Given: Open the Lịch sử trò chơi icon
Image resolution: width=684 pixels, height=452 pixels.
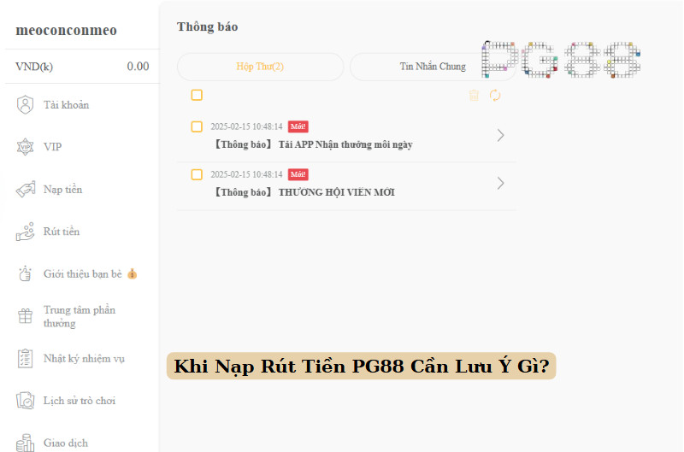Looking at the screenshot, I should [26, 401].
